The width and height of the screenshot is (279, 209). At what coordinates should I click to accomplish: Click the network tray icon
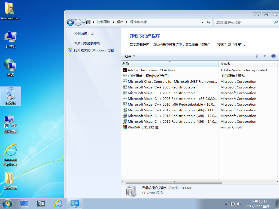point(232,204)
